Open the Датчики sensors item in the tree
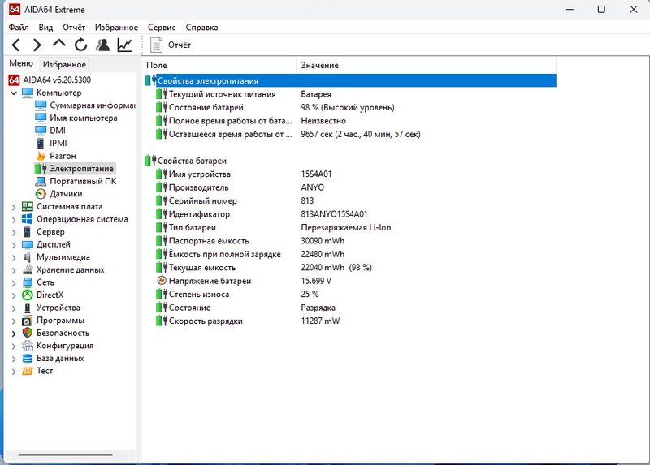 (x=65, y=194)
